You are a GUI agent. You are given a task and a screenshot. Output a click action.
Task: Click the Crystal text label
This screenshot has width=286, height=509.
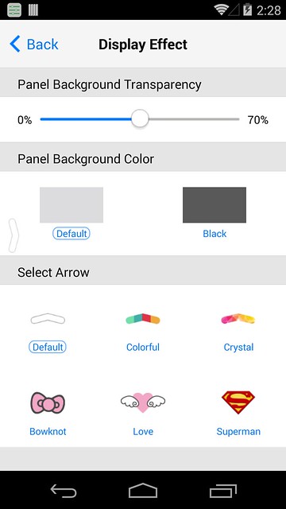point(238,347)
